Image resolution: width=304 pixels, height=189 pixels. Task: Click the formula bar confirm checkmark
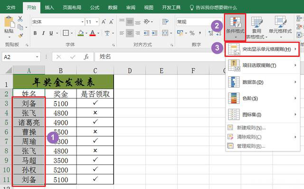coord(73,57)
